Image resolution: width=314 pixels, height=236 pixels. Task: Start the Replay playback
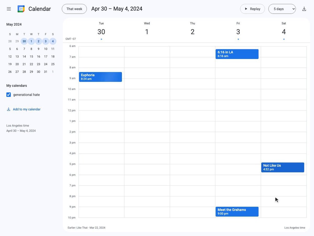pos(253,9)
